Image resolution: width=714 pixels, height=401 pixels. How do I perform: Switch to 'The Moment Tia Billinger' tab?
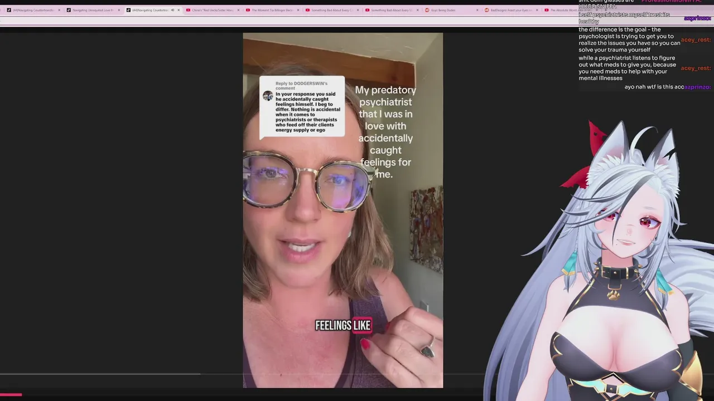click(x=272, y=10)
